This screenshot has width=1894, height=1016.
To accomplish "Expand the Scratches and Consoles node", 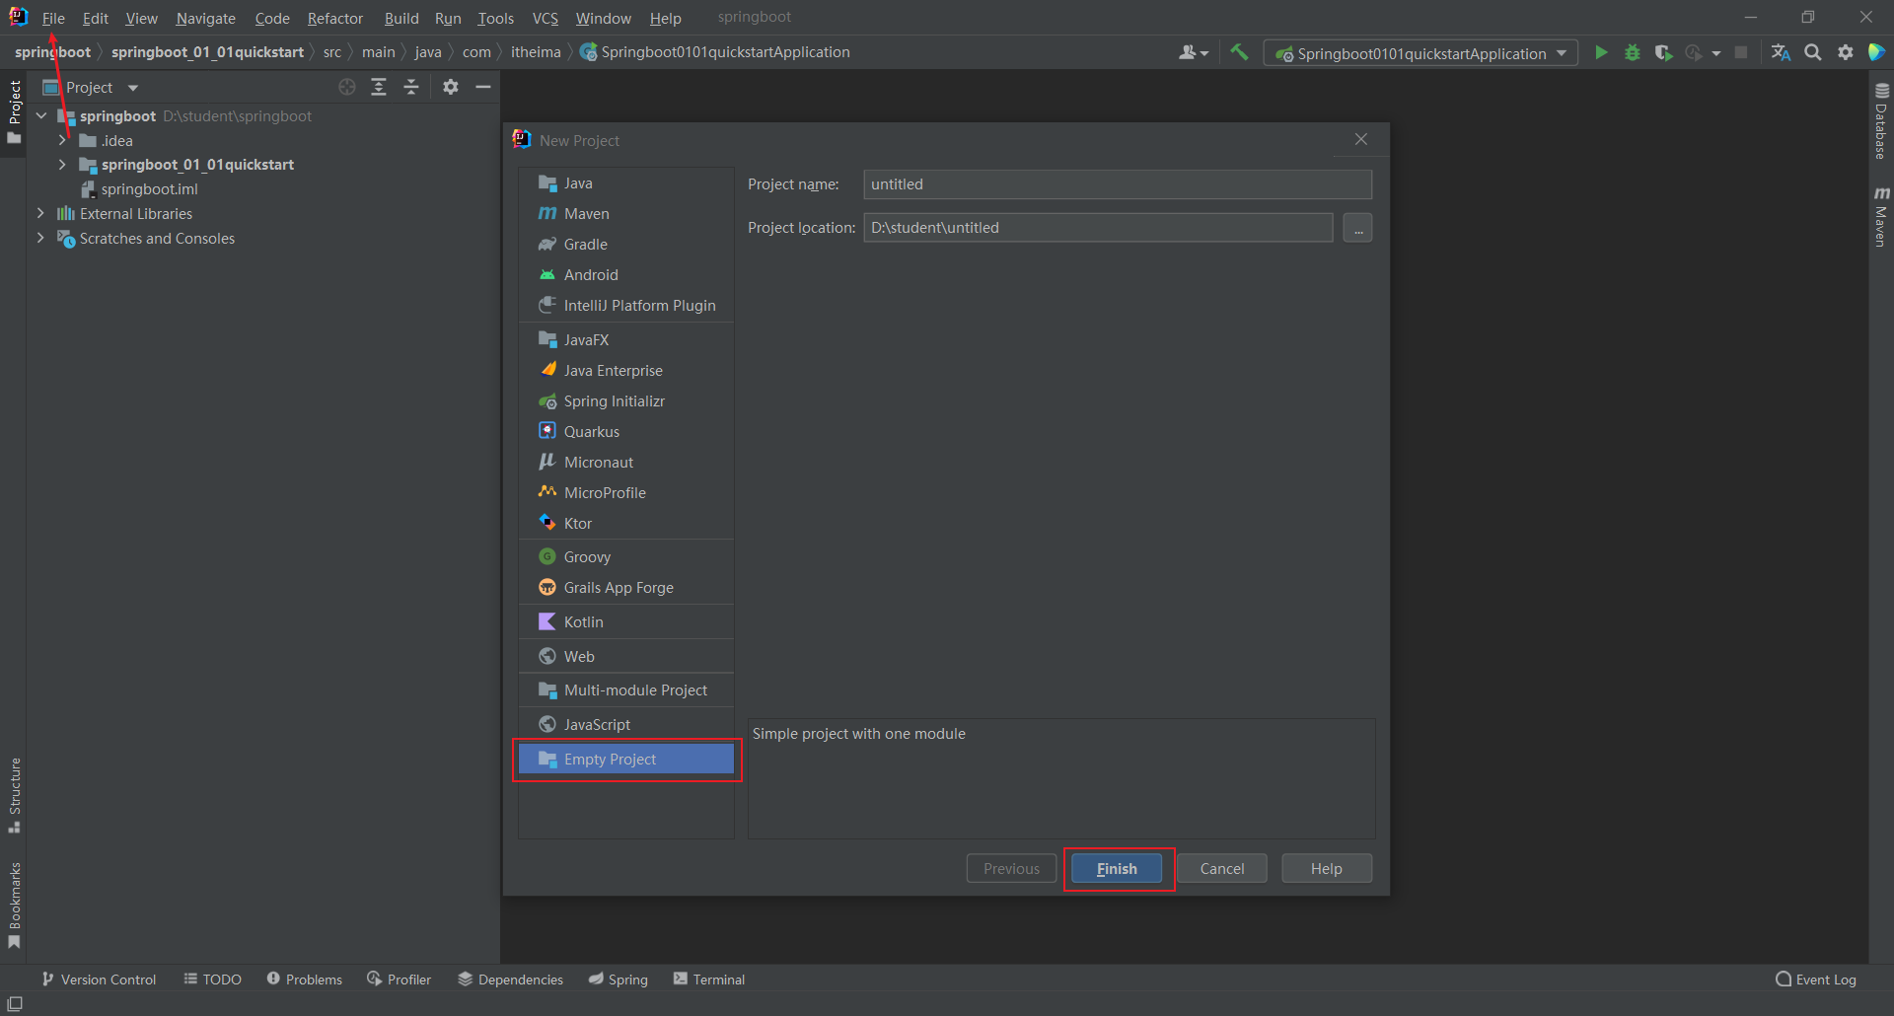I will pos(40,238).
